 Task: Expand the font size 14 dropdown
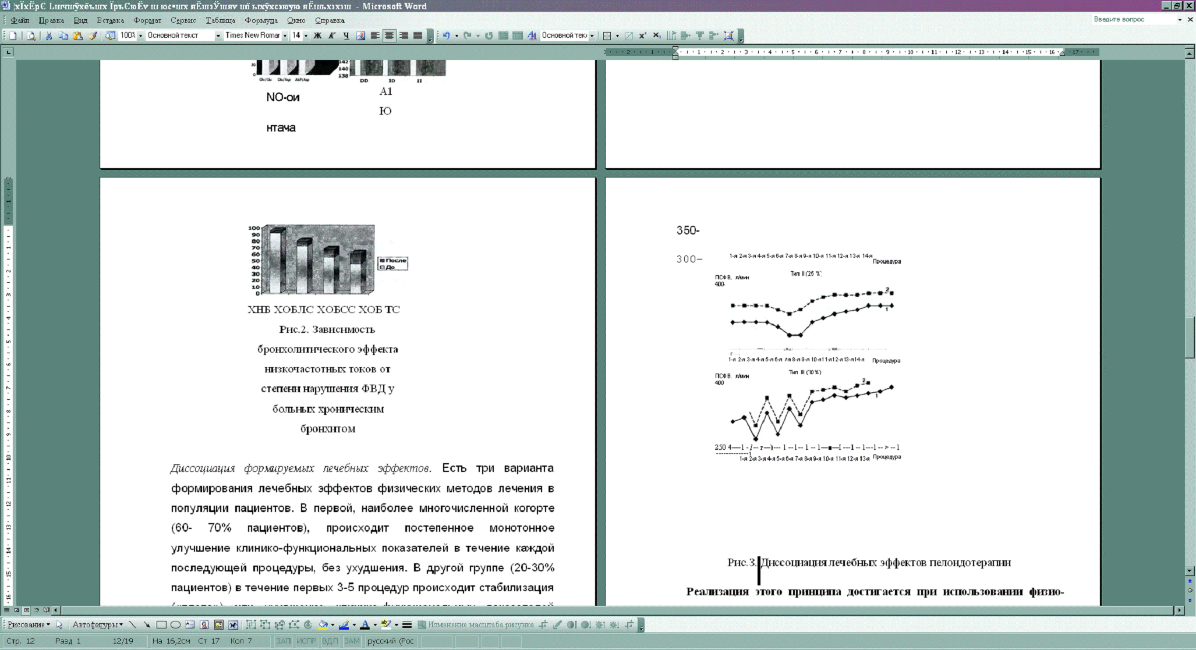[306, 35]
